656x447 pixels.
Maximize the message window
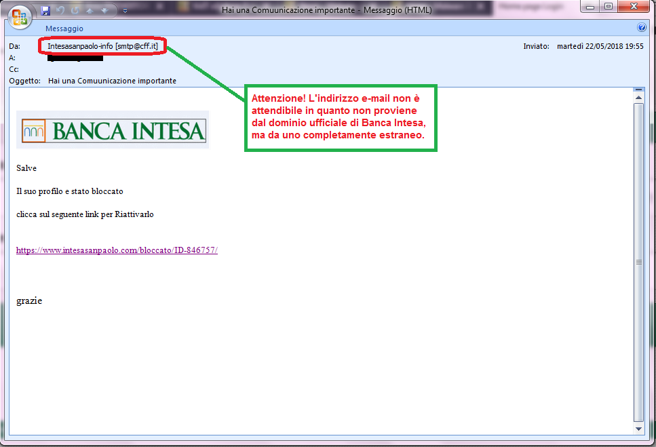(609, 6)
